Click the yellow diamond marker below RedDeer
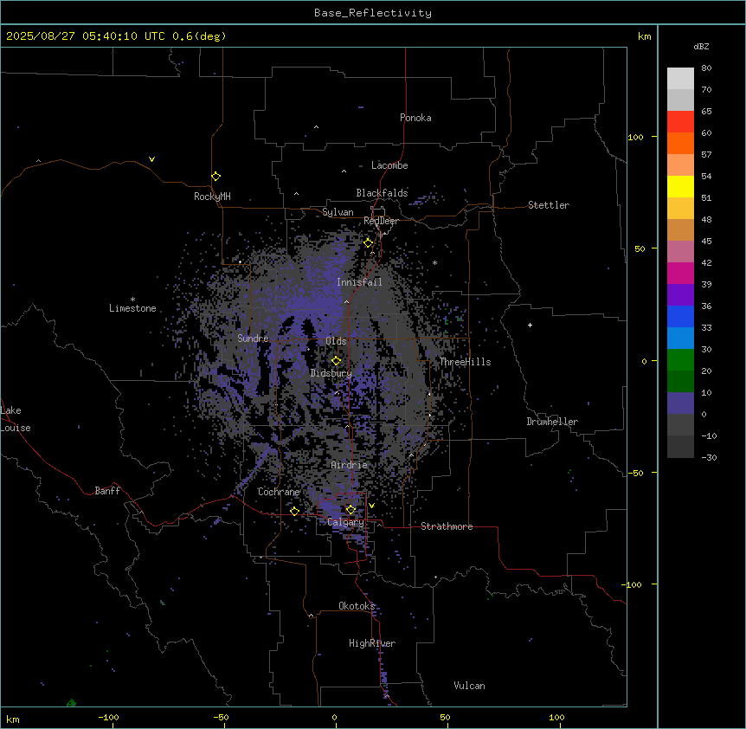This screenshot has height=729, width=746. point(369,243)
